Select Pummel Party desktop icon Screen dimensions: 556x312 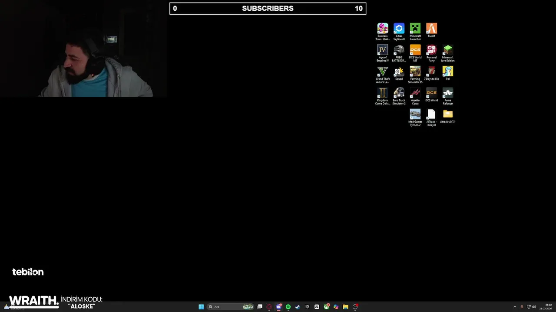(x=431, y=53)
